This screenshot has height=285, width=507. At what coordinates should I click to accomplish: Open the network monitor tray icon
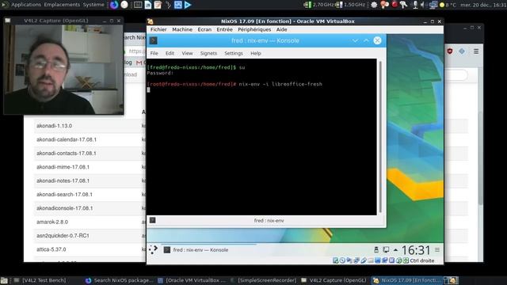[x=433, y=5]
